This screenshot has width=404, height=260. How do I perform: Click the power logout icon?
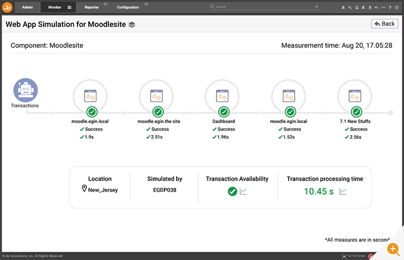click(397, 8)
